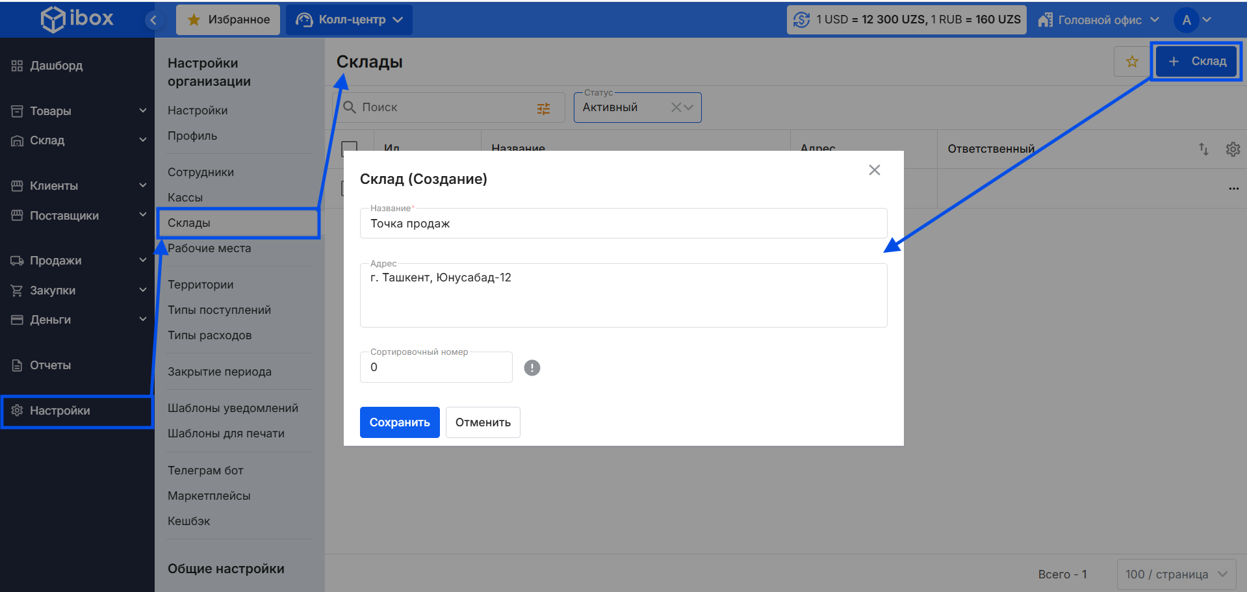Image resolution: width=1247 pixels, height=592 pixels.
Task: Open Рабочие места settings item
Action: (209, 248)
